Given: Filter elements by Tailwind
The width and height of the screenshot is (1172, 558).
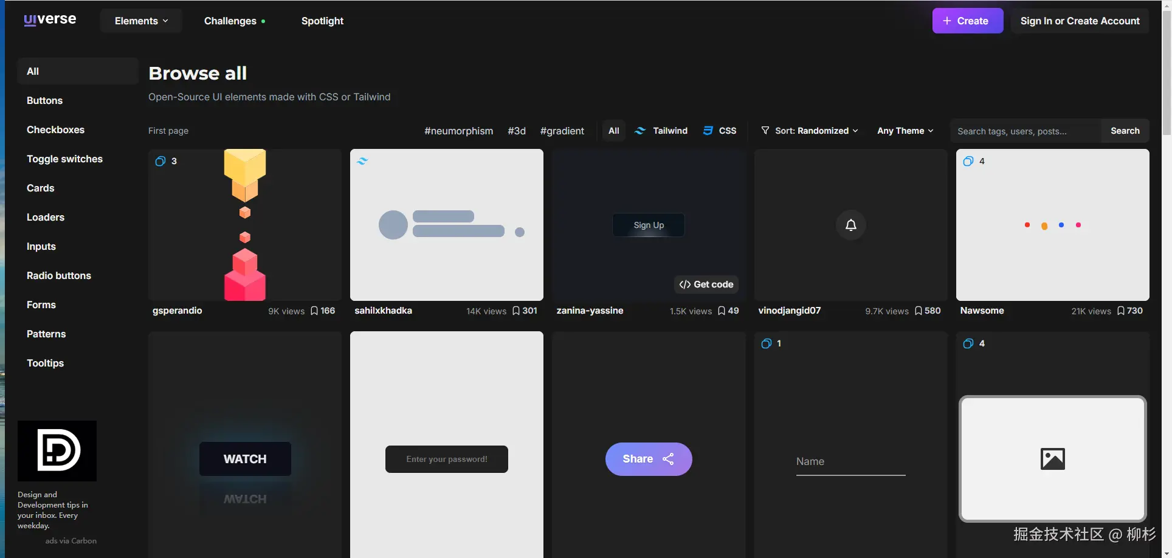Looking at the screenshot, I should point(661,131).
